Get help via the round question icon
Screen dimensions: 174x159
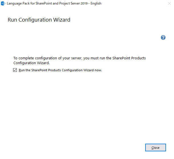(163, 37)
